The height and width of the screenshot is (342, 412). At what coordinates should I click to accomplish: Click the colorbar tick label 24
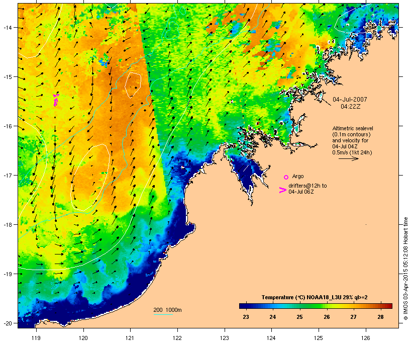(273, 317)
